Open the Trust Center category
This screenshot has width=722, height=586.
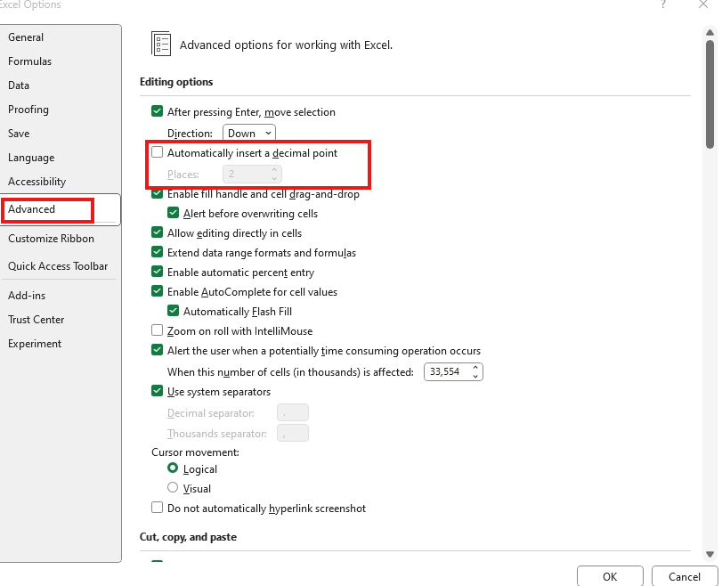tap(36, 319)
